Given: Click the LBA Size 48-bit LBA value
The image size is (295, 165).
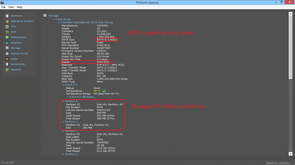Looking at the screenshot, I should pyautogui.click(x=103, y=54).
